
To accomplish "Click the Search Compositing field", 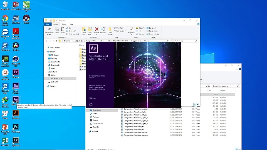I will pos(226,86).
